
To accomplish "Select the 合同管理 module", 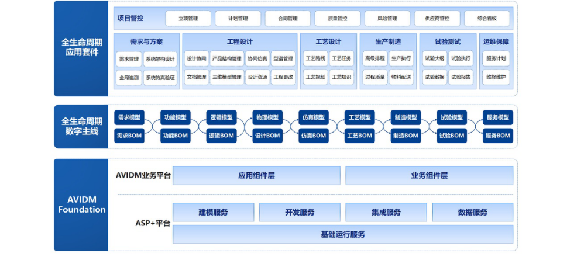I will point(288,19).
